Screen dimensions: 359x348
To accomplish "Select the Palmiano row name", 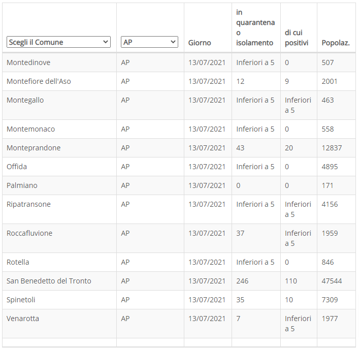I will click(22, 185).
